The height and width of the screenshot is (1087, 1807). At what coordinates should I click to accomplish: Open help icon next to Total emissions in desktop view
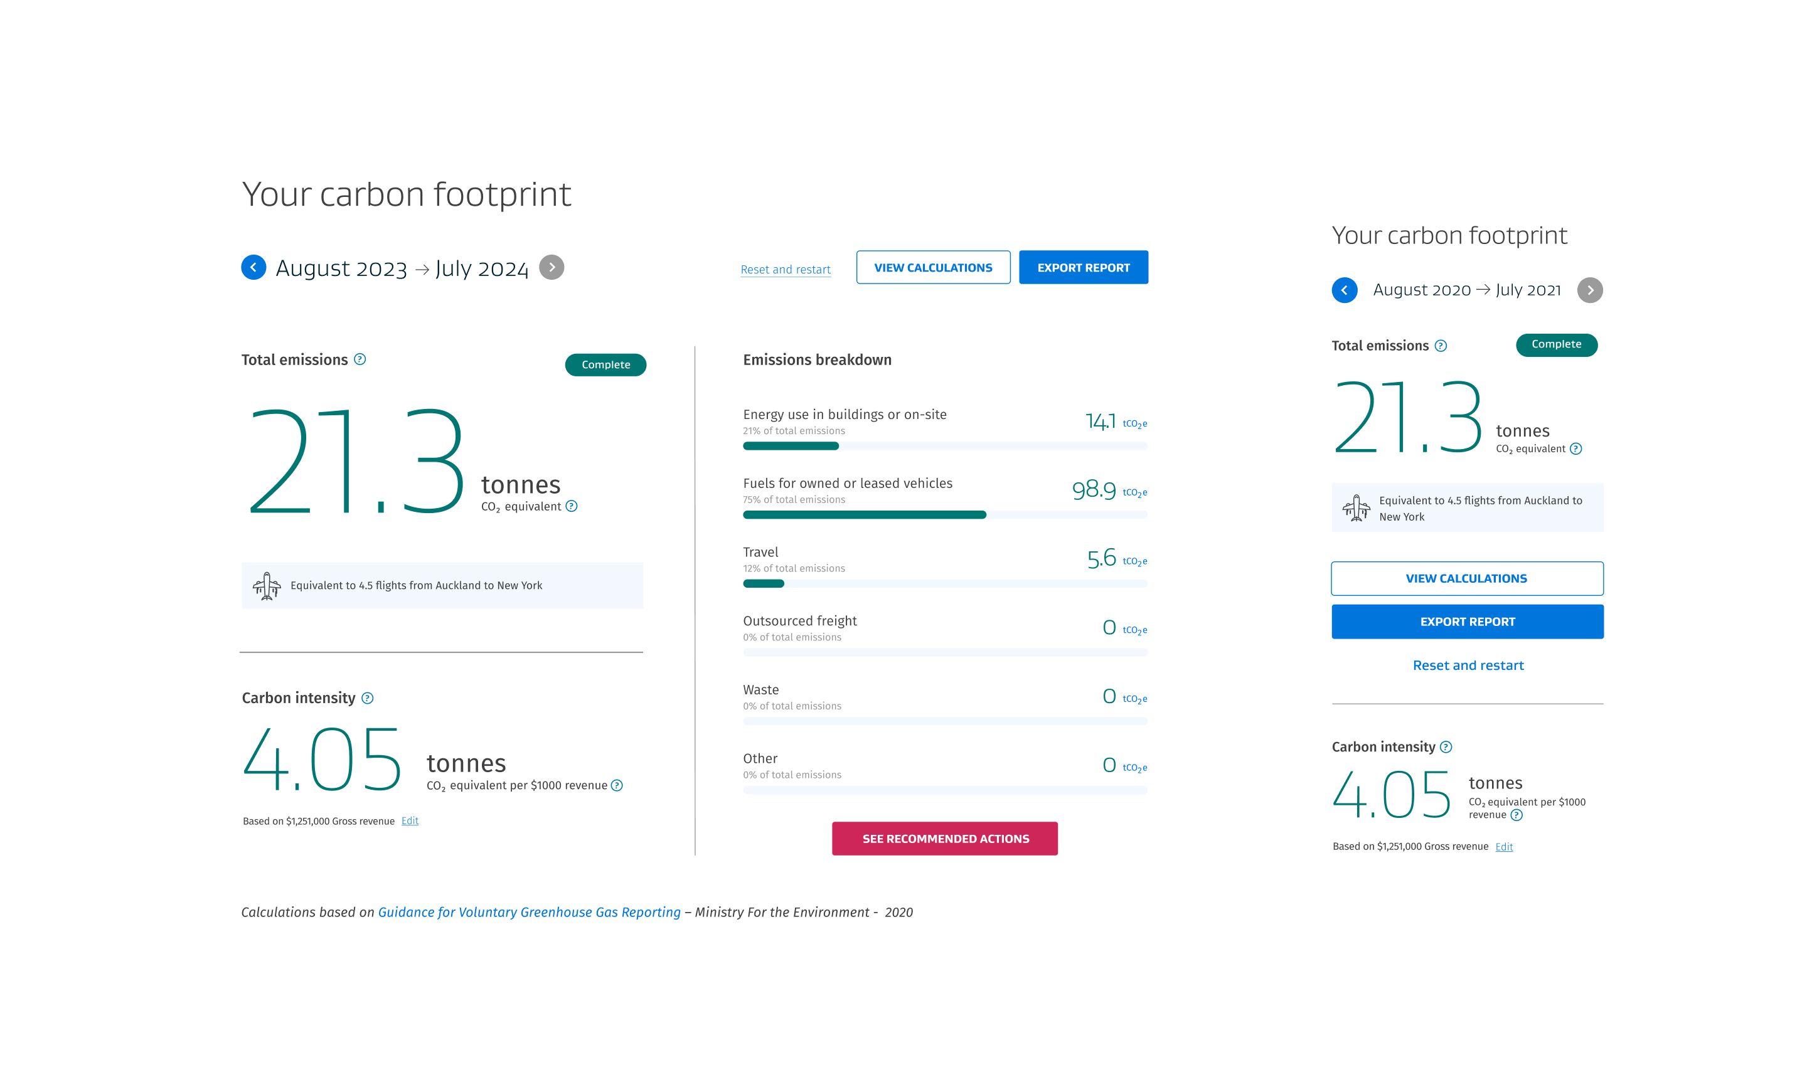coord(360,359)
